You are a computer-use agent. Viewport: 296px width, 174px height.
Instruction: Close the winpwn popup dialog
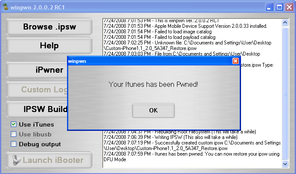pyautogui.click(x=235, y=61)
